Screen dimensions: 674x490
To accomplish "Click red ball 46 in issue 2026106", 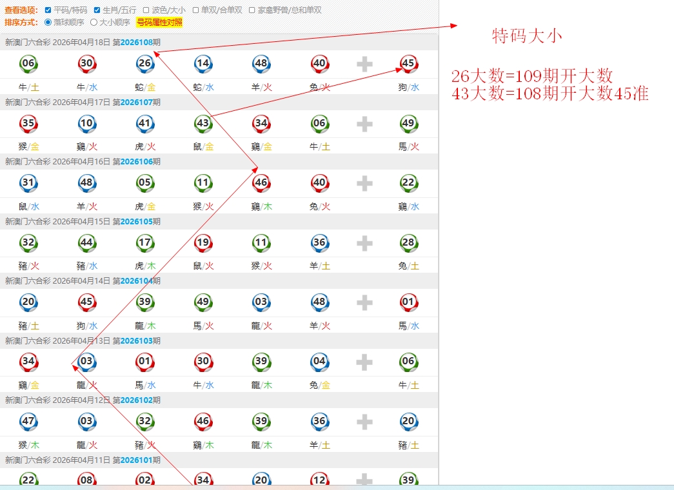I will (261, 183).
